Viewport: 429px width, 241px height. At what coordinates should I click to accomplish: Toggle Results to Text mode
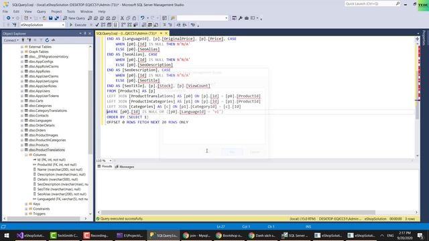pyautogui.click(x=144, y=25)
